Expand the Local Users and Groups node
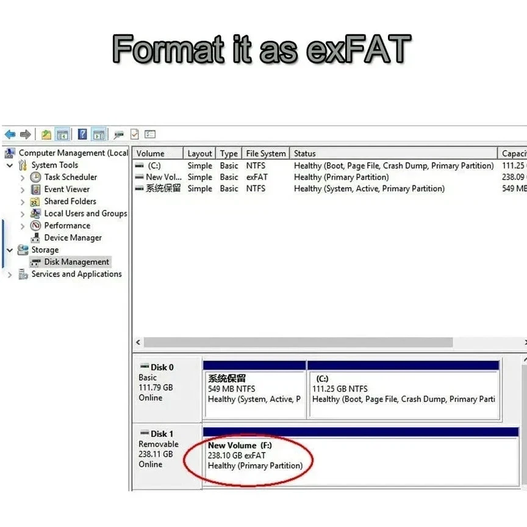 [23, 214]
